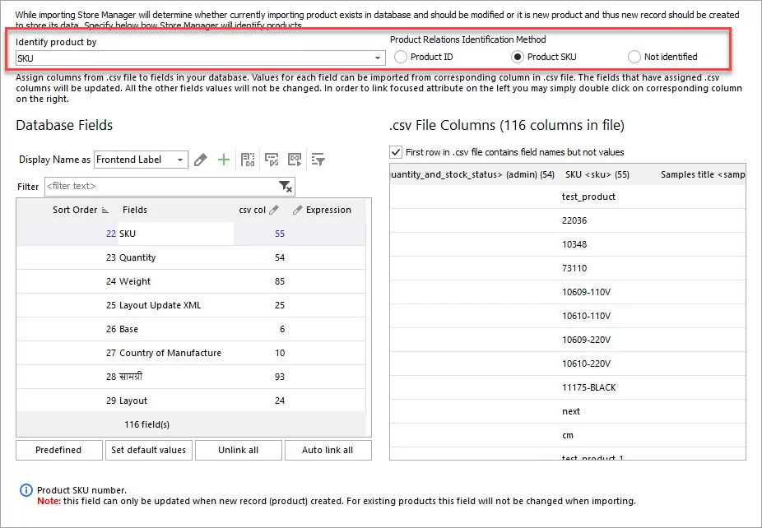Clear filter using funnel-with-X icon

(286, 187)
